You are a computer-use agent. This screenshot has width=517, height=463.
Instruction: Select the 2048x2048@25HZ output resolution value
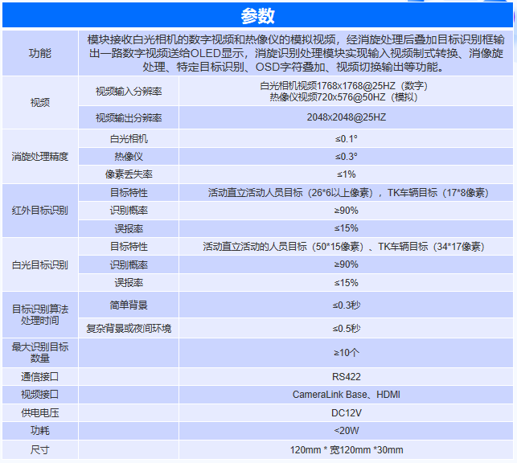point(346,117)
